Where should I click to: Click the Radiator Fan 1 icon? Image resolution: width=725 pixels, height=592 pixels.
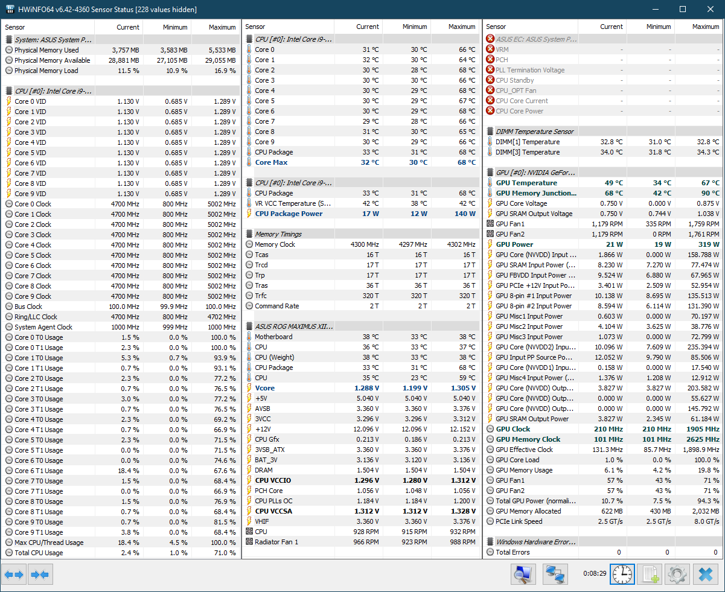pyautogui.click(x=249, y=542)
